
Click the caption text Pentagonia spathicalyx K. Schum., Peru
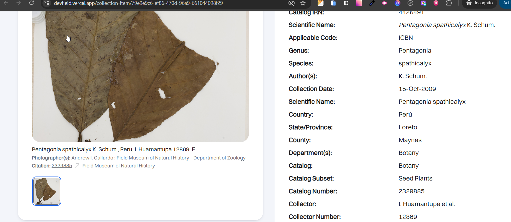point(113,150)
